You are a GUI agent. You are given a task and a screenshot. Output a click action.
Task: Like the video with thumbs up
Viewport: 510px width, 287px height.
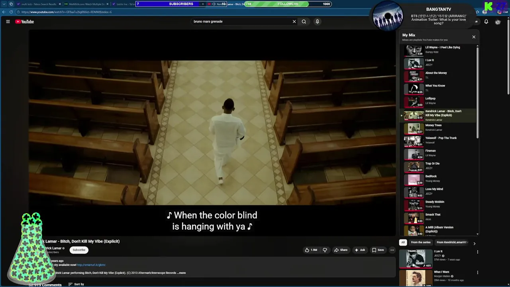(x=311, y=250)
